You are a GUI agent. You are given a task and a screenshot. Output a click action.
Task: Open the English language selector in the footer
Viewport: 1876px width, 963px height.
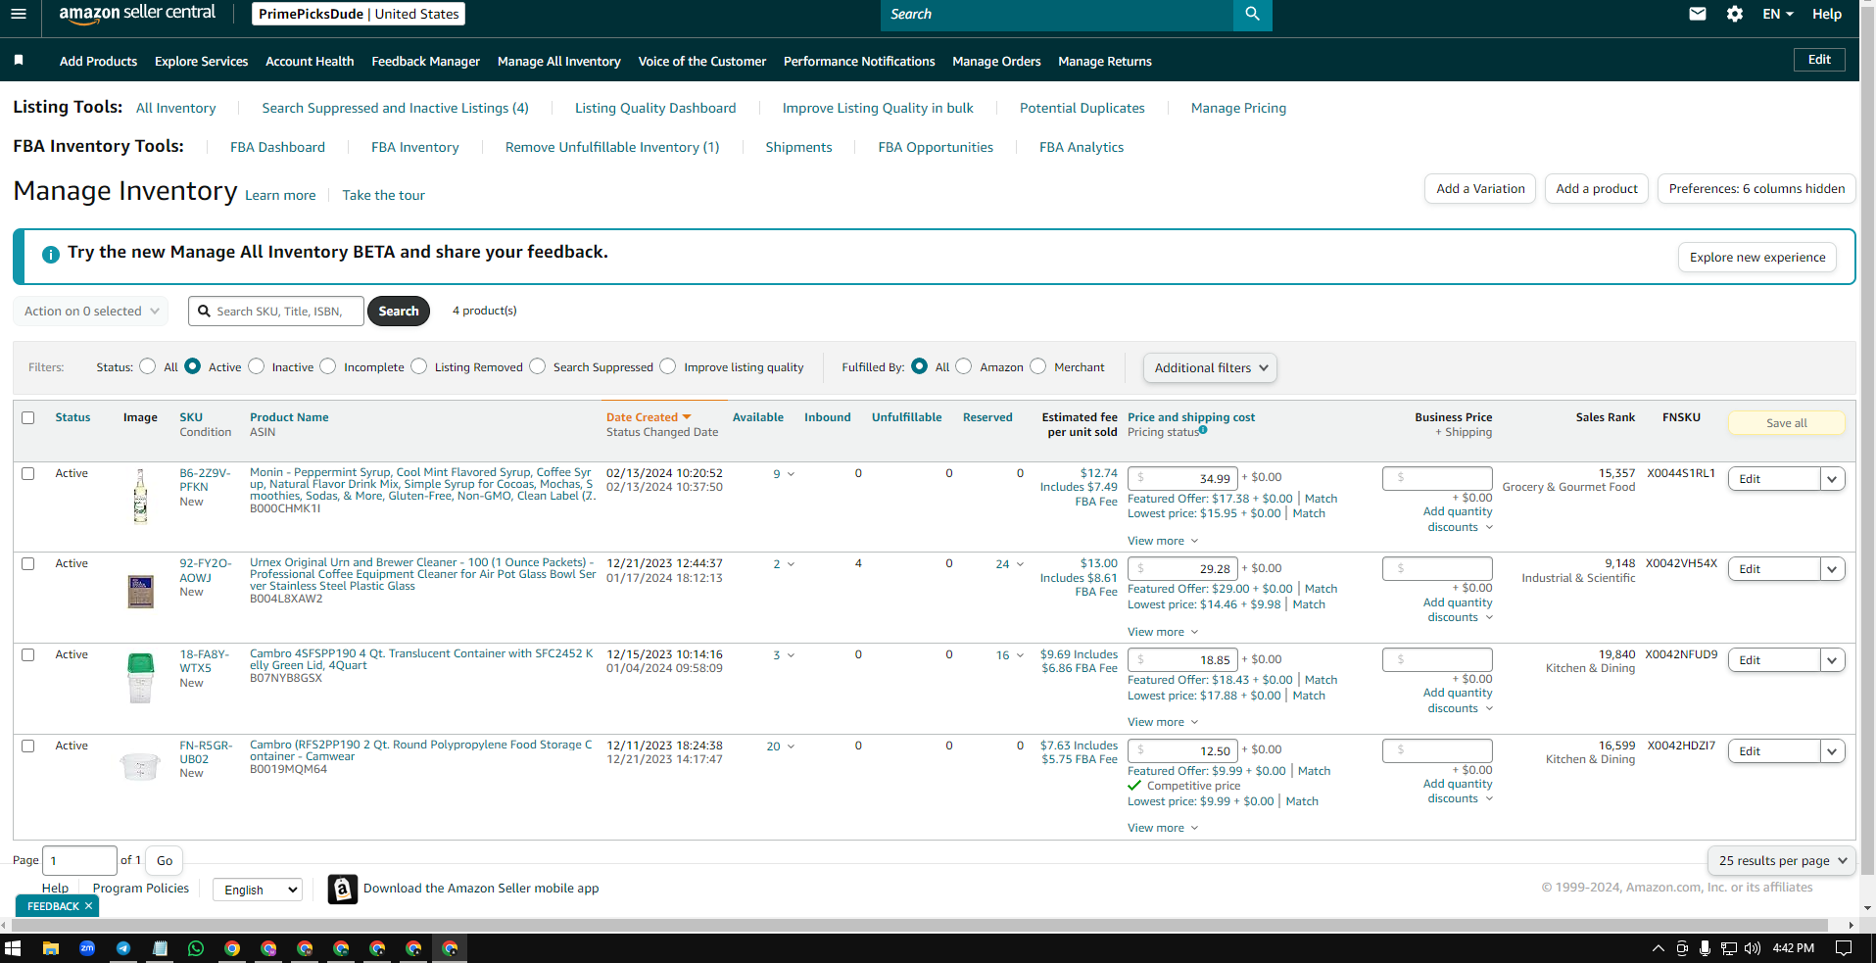coord(258,890)
